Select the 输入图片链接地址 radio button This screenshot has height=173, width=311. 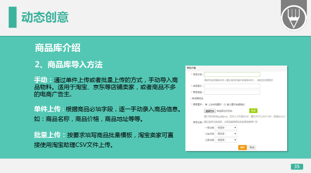225,104
